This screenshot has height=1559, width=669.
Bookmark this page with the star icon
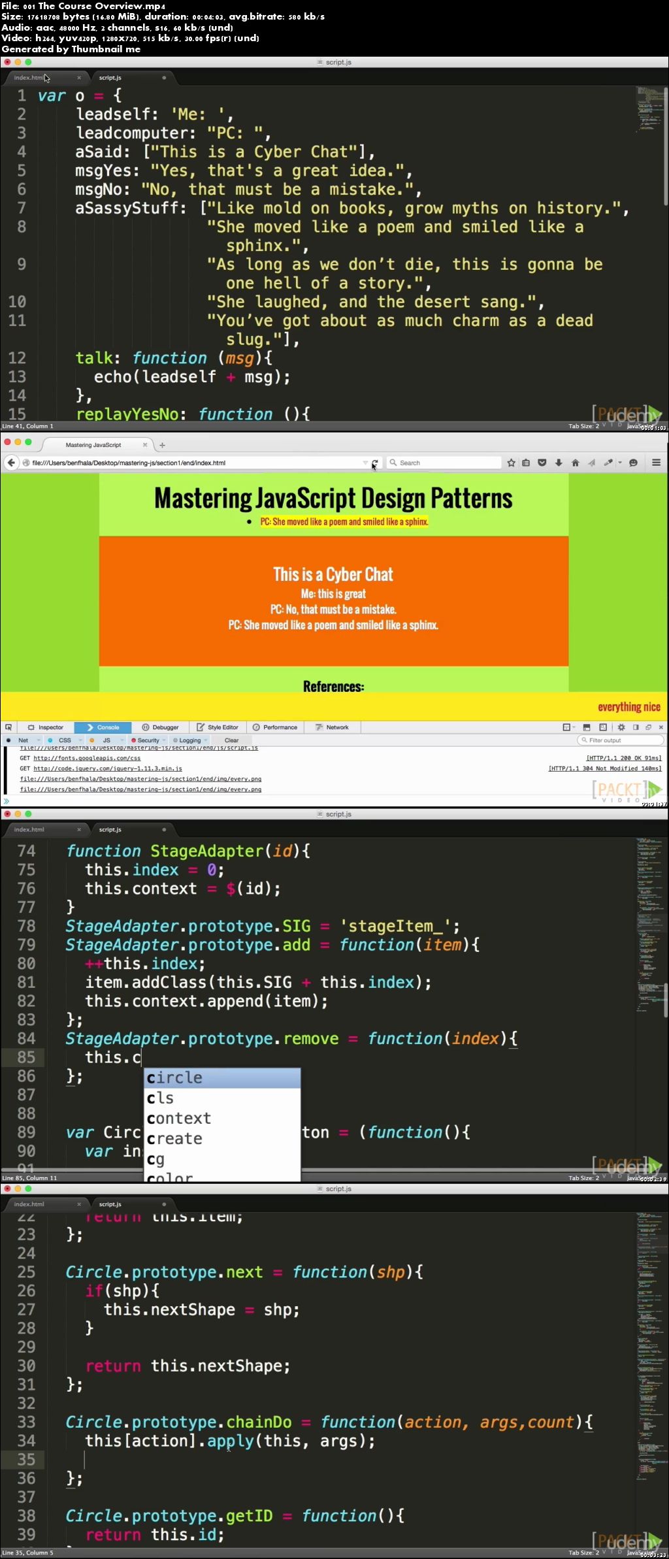click(x=511, y=463)
